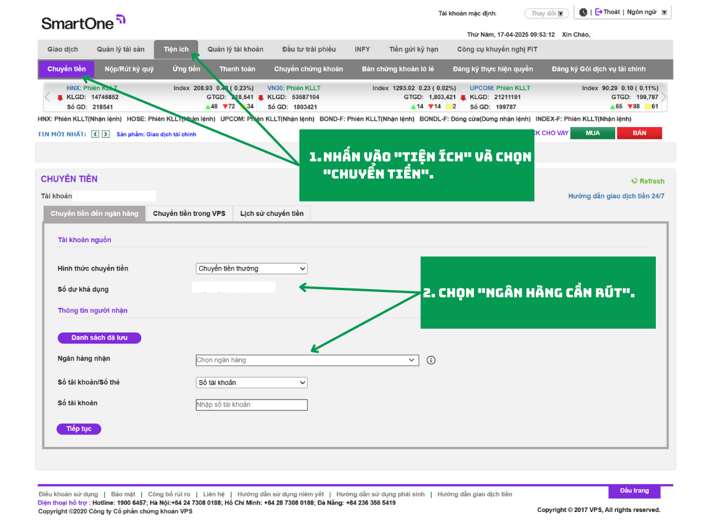
Task: Switch to Chuyển tiền đến ngân hàng tab
Action: coord(95,213)
